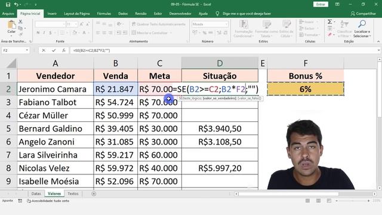Click ribbon display options icon
Viewport: 382px width, 215px height.
click(x=337, y=4)
